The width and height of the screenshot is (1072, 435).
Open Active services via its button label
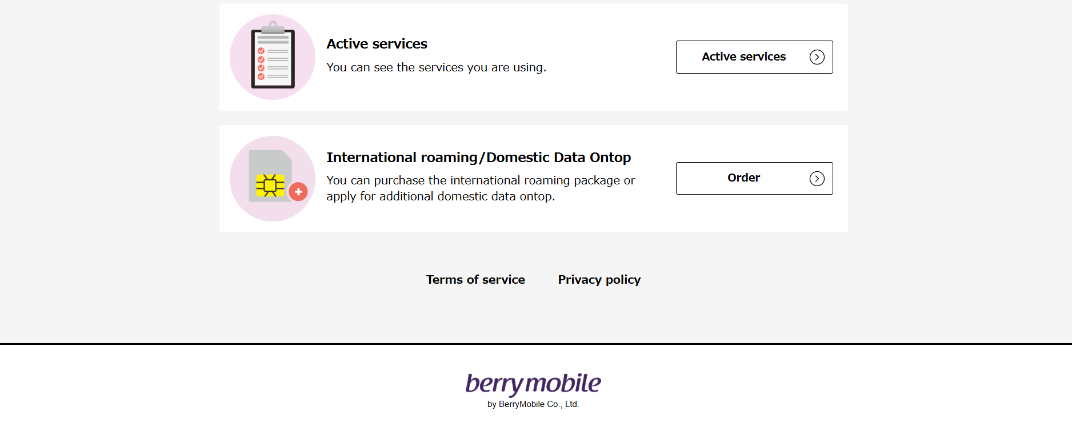(743, 57)
